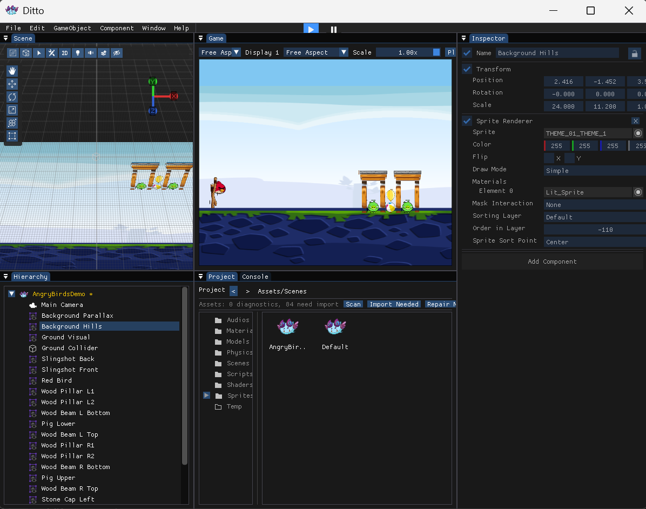Image resolution: width=646 pixels, height=509 pixels.
Task: Open the GameObject menu
Action: pos(72,28)
